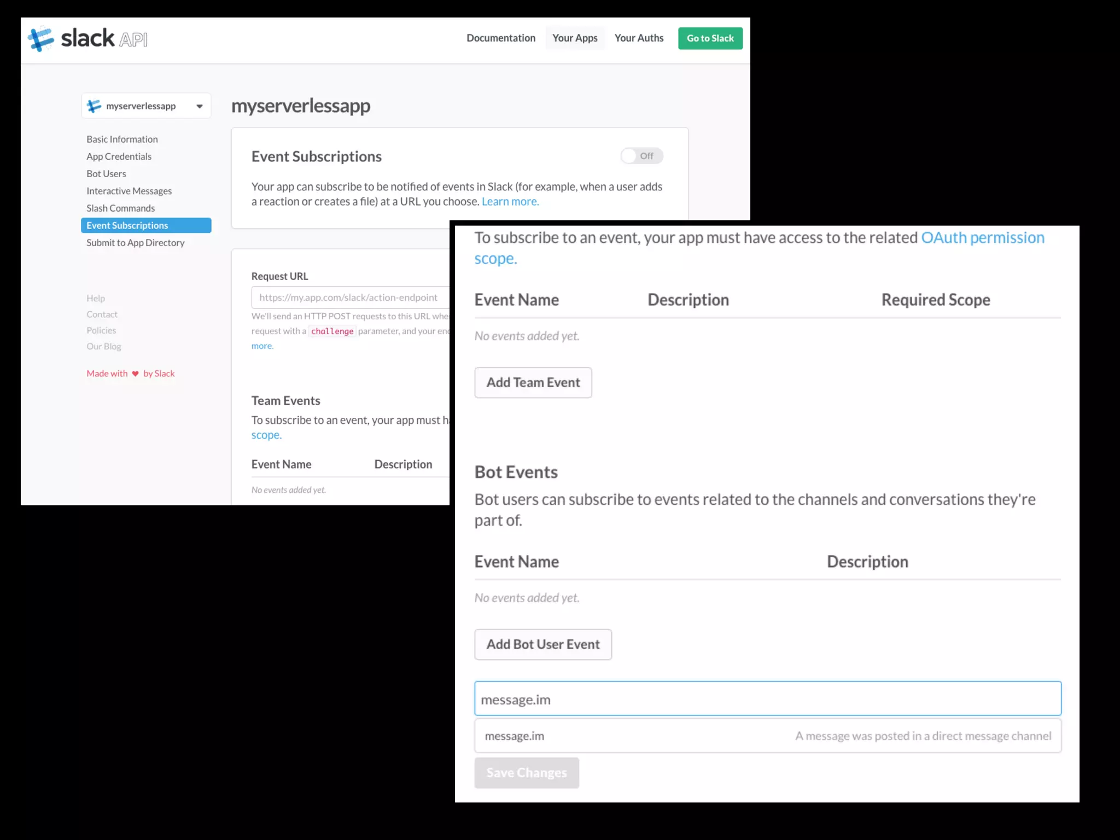Click the heart icon in Made with footer
Screen dimensions: 1120x840
136,374
